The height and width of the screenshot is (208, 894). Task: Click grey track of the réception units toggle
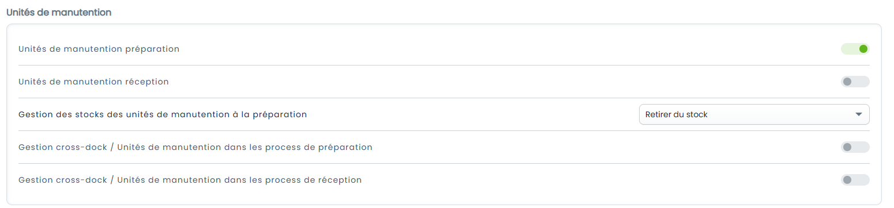click(861, 82)
